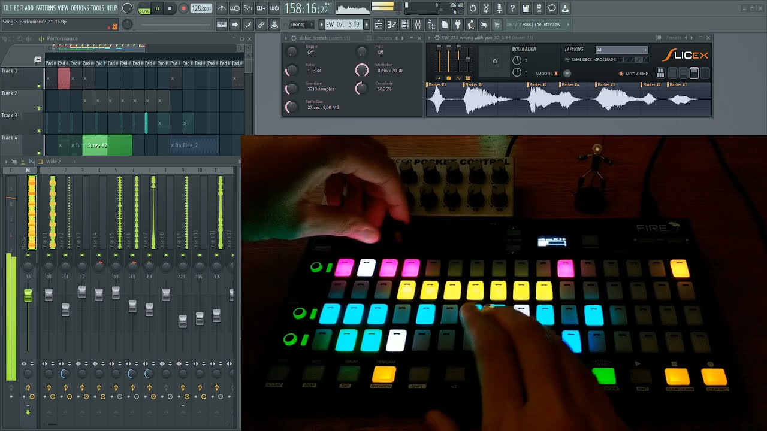Viewport: 767px width, 431px height.
Task: Open the FILE menu
Action: click(7, 8)
